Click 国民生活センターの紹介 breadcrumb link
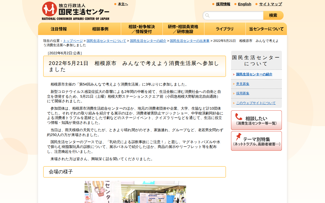The width and height of the screenshot is (325, 203). click(x=148, y=41)
